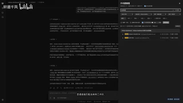Toggle the 显示已隐藏 checkbox

click(134, 26)
